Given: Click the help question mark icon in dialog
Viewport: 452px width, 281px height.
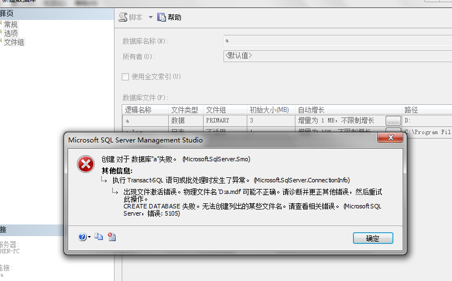Looking at the screenshot, I should pyautogui.click(x=82, y=237).
